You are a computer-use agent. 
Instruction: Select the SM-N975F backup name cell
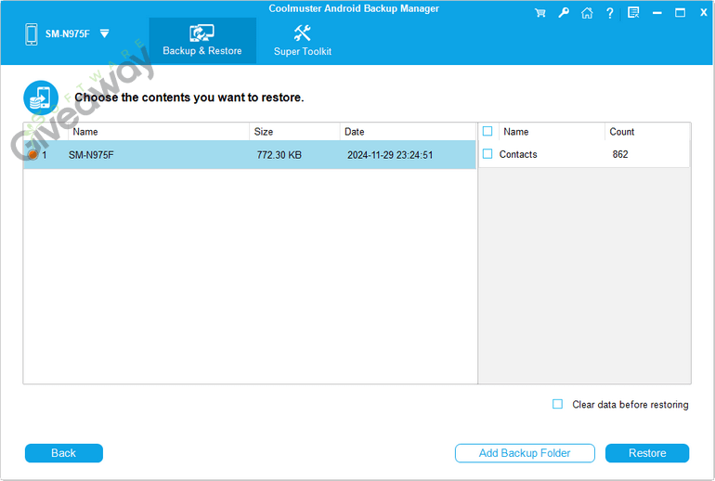[91, 155]
